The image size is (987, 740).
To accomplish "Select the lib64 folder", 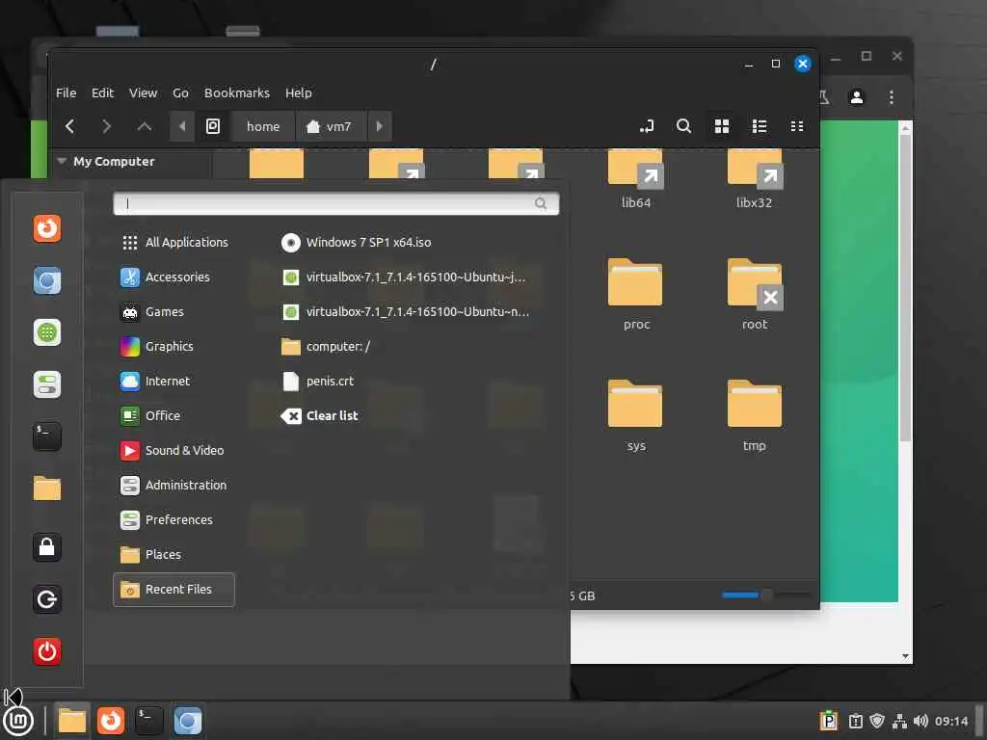I will click(x=636, y=178).
